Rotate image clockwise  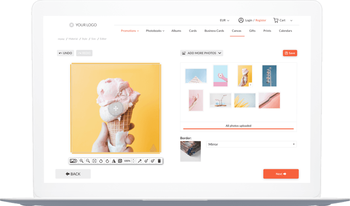pyautogui.click(x=107, y=161)
